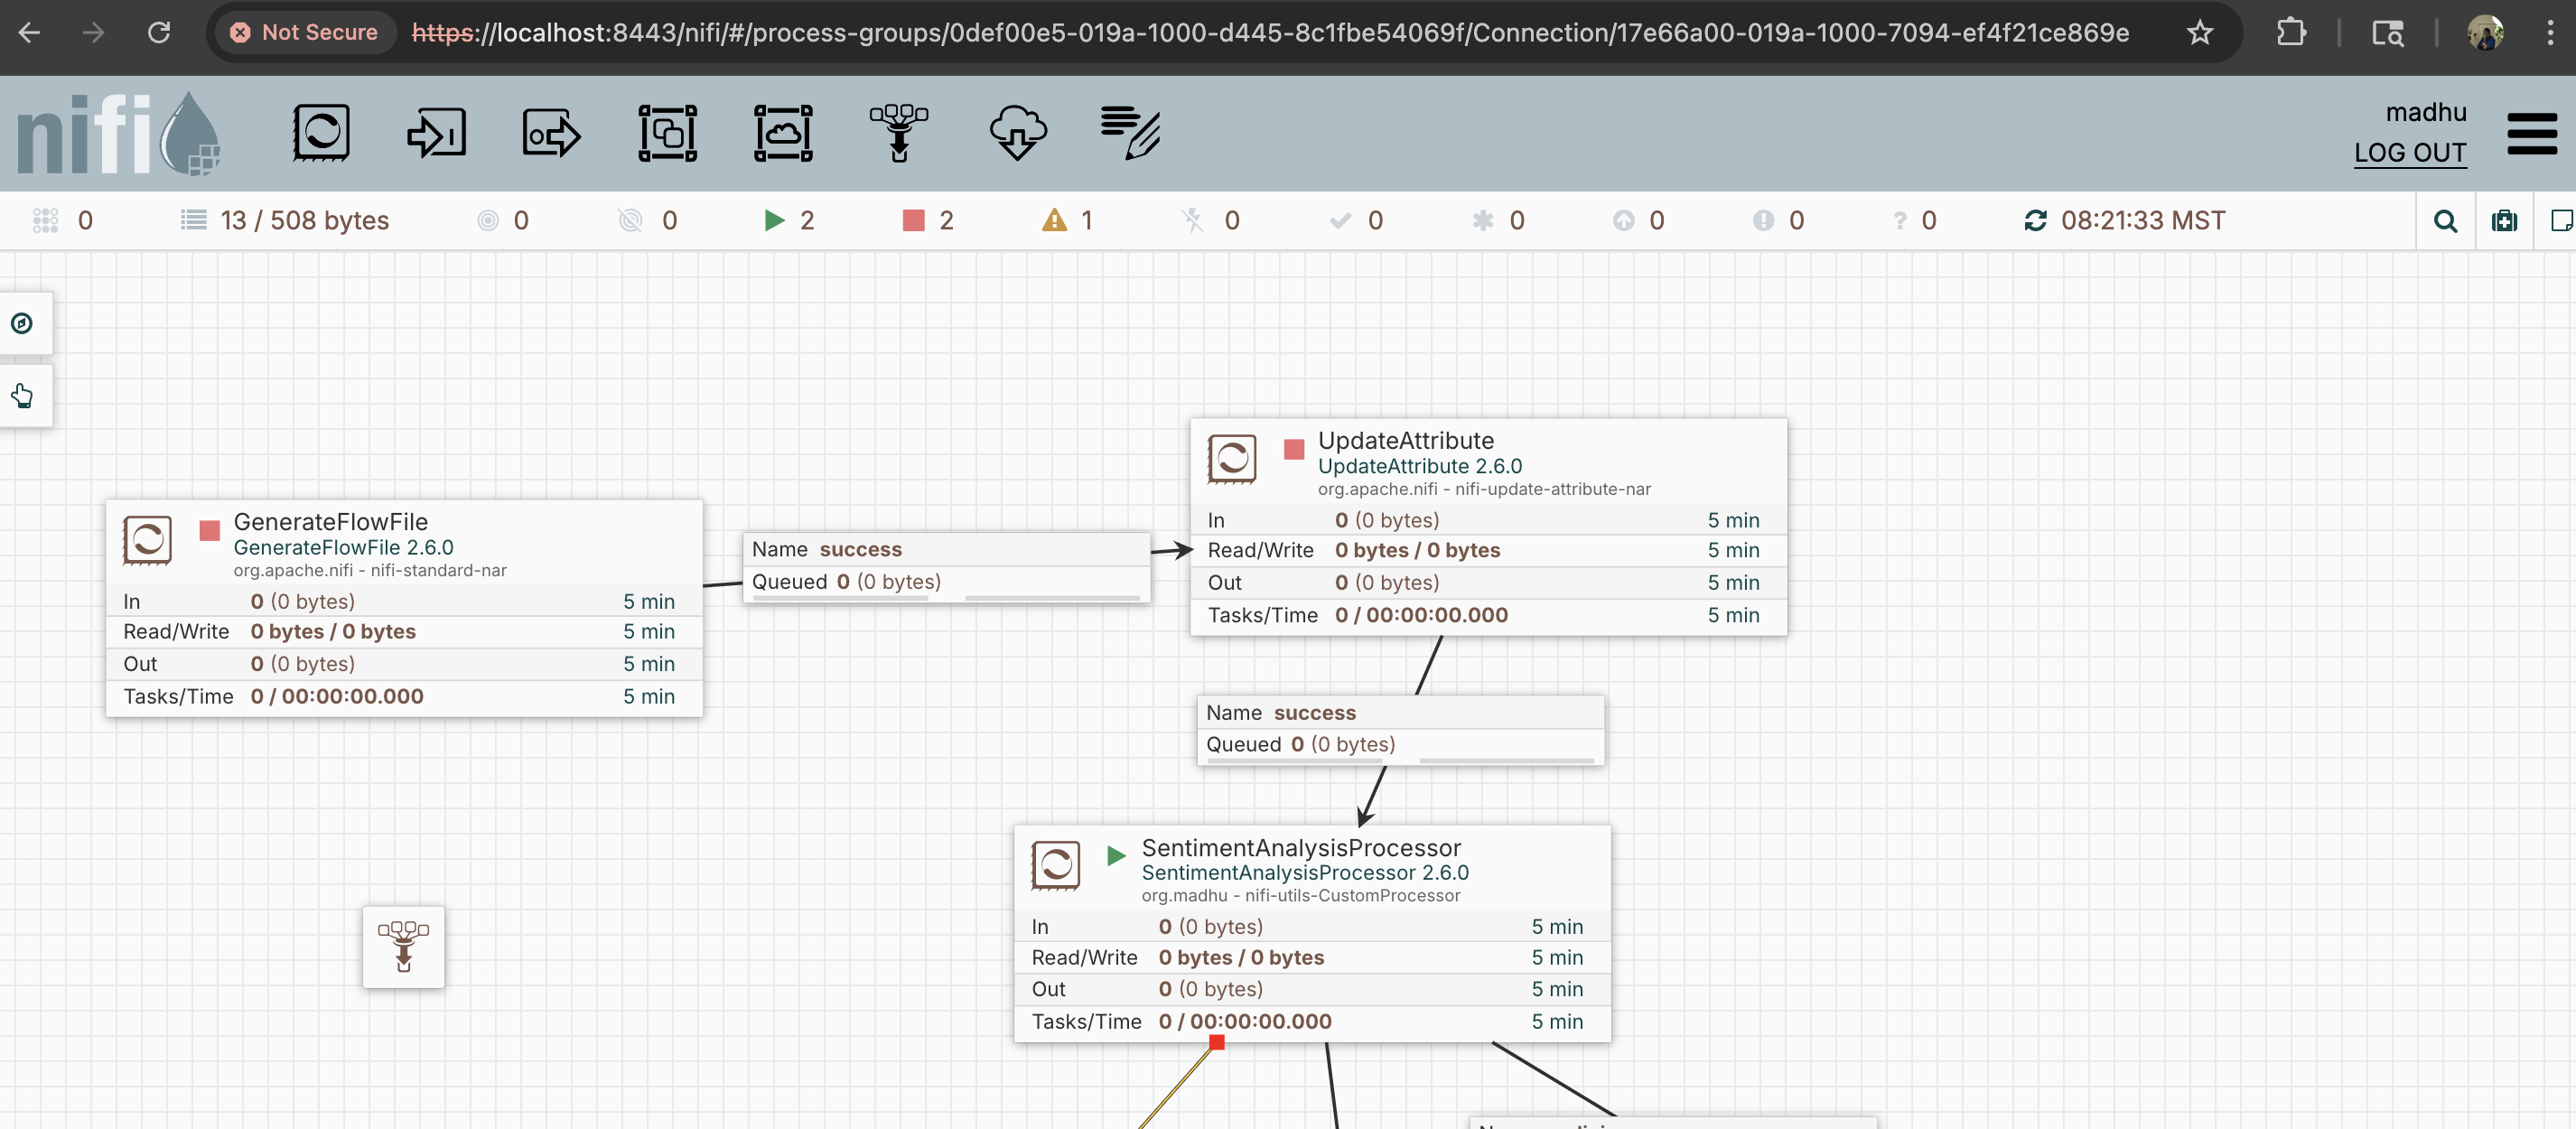Click the queued flowfiles list icon
2576x1129 pixels.
pos(193,220)
